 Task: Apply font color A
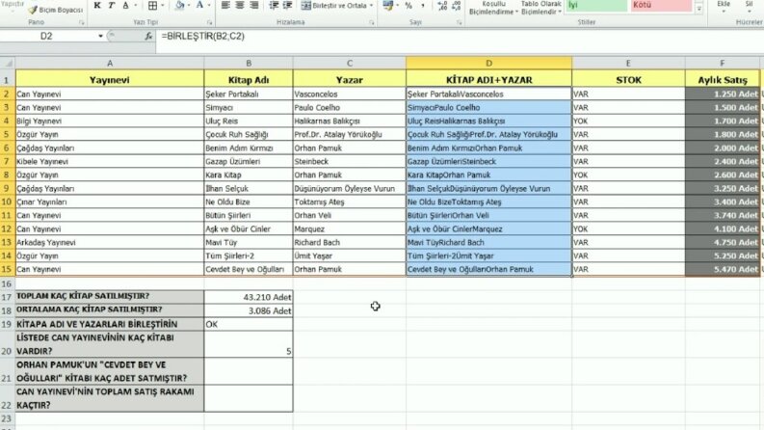199,6
